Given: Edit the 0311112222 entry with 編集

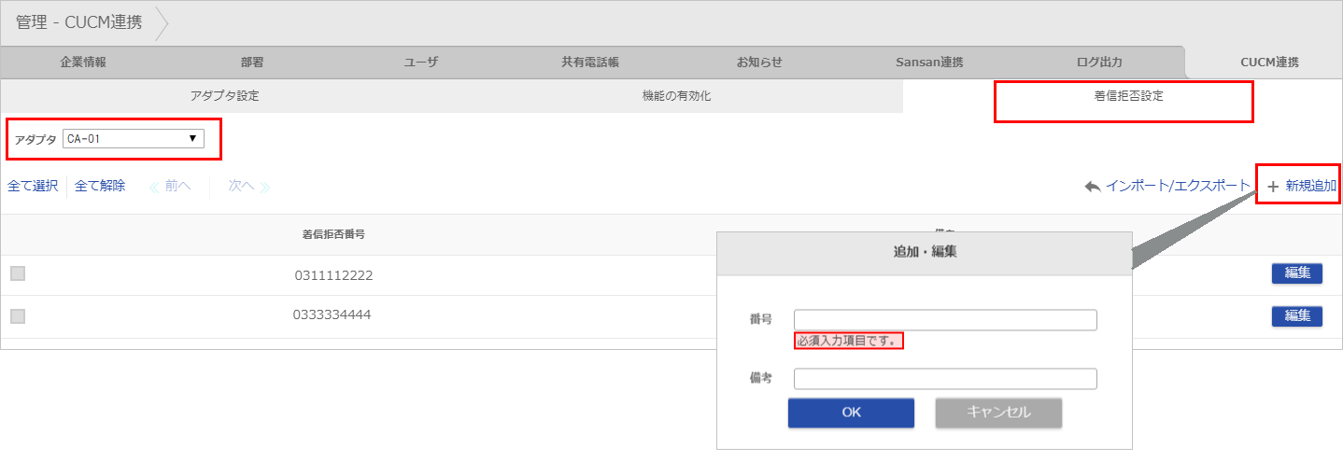Looking at the screenshot, I should point(1297,273).
